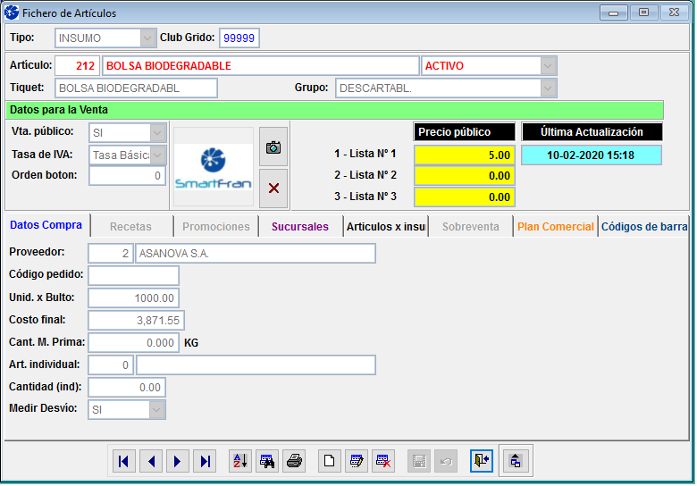Select the SmartFran product image thumbnail
Screen dimensions: 697x486
pos(213,167)
